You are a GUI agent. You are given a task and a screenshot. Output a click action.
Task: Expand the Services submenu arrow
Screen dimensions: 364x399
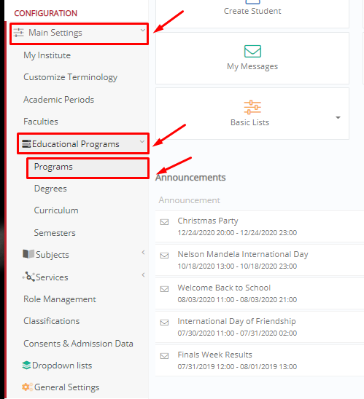pos(143,274)
